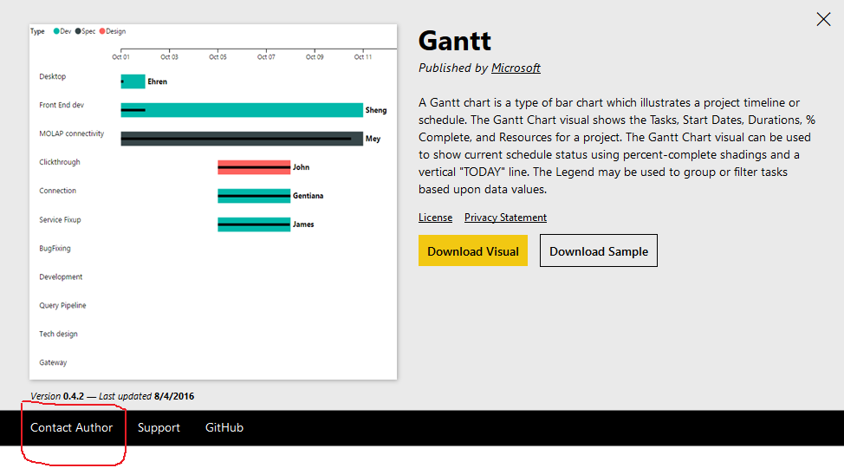Image resolution: width=844 pixels, height=468 pixels.
Task: Click the version 0.4.2 text
Action: tap(73, 396)
